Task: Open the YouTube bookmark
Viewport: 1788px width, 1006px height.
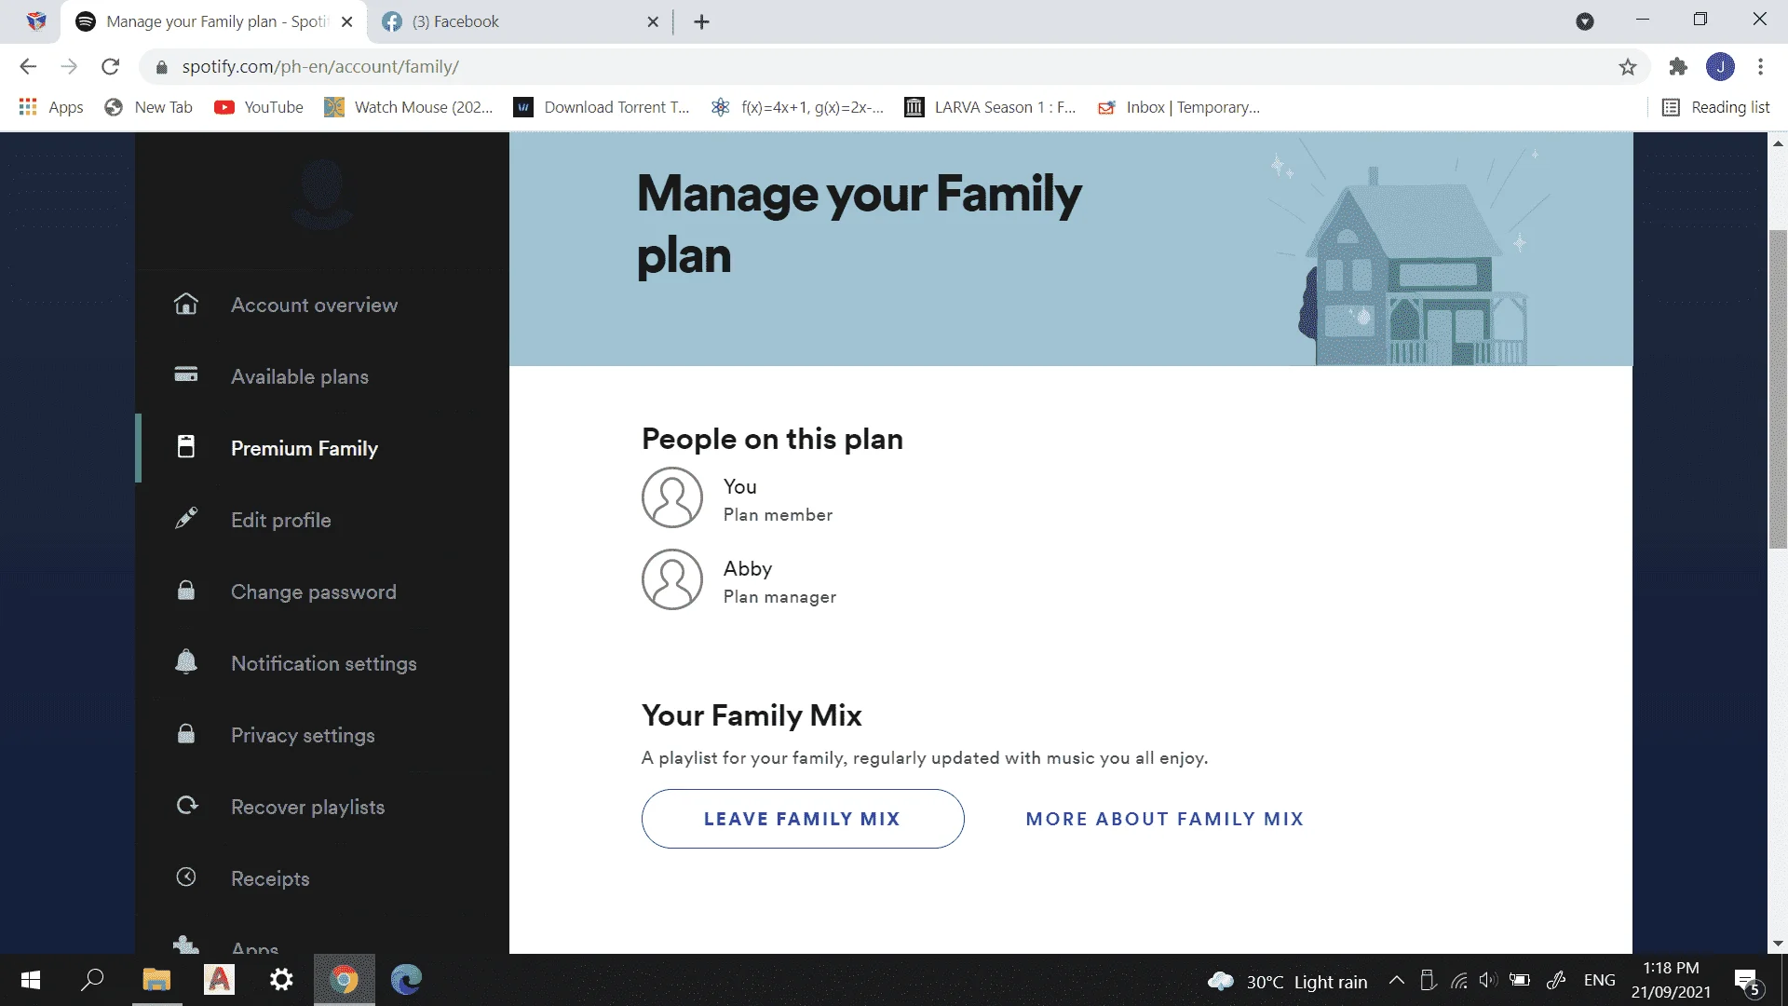Action: pyautogui.click(x=259, y=107)
